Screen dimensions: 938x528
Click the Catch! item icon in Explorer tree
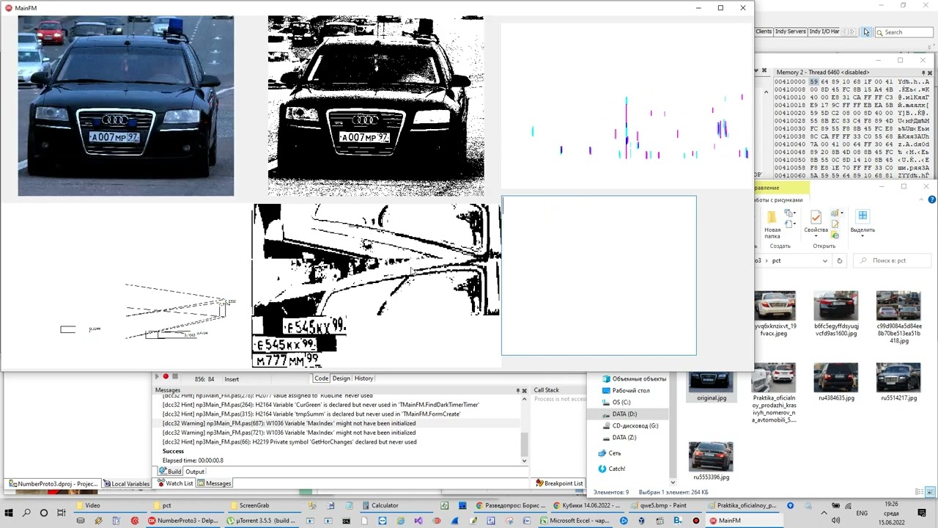(x=602, y=469)
